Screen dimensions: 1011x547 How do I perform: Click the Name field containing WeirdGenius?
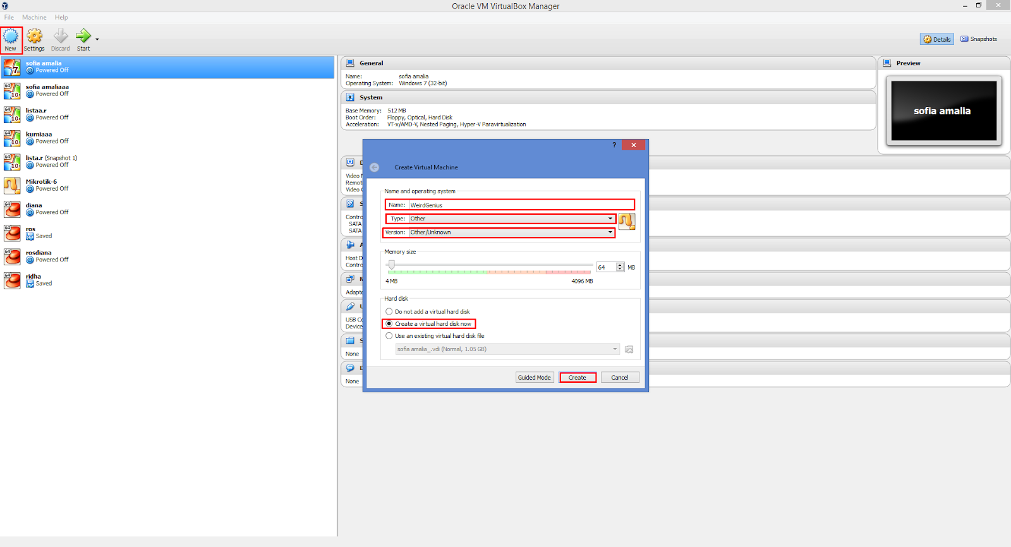click(521, 205)
